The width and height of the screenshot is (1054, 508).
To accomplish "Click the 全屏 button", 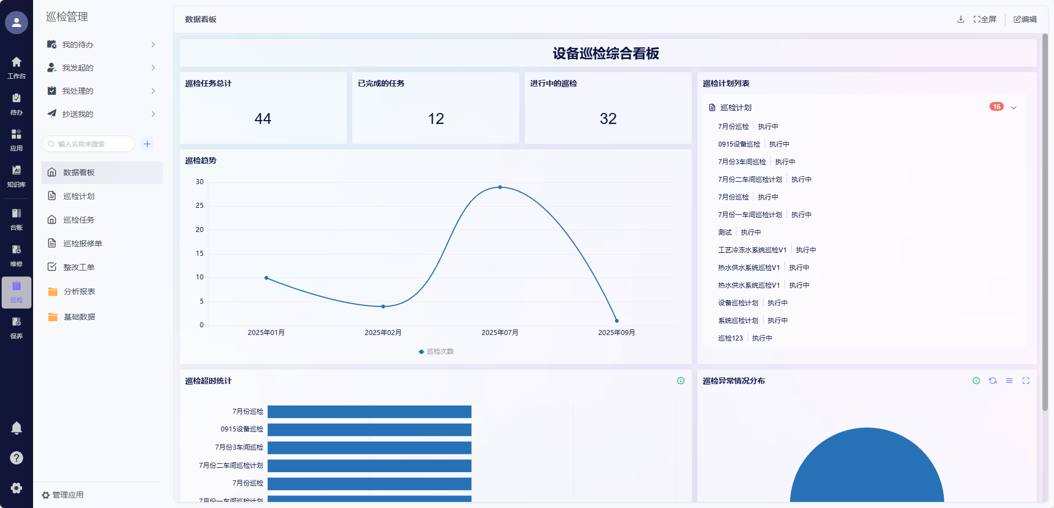I will coord(985,19).
